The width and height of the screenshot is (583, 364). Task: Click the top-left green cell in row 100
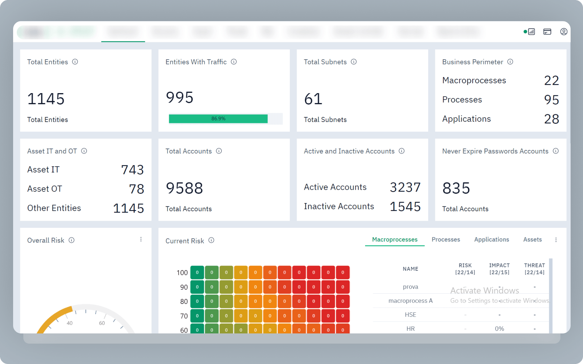[197, 272]
